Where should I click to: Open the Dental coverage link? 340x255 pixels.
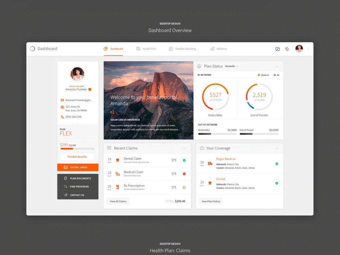pos(221,179)
